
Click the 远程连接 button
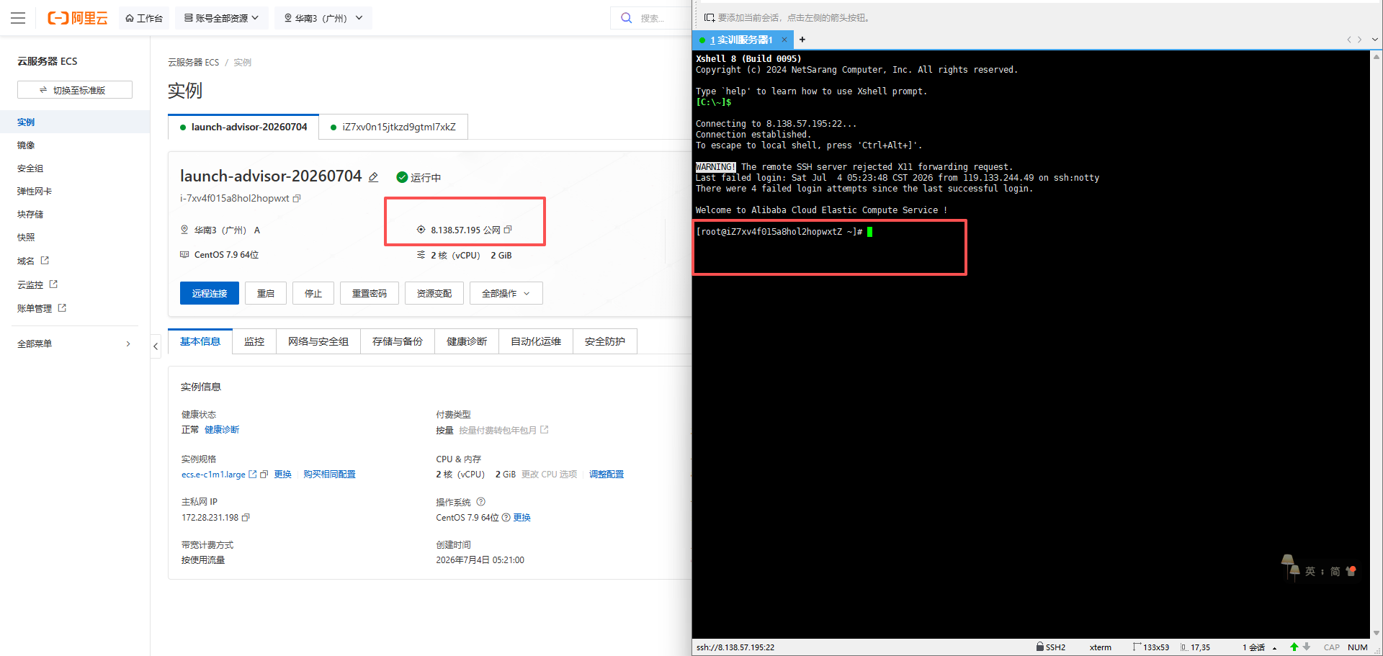pos(210,293)
